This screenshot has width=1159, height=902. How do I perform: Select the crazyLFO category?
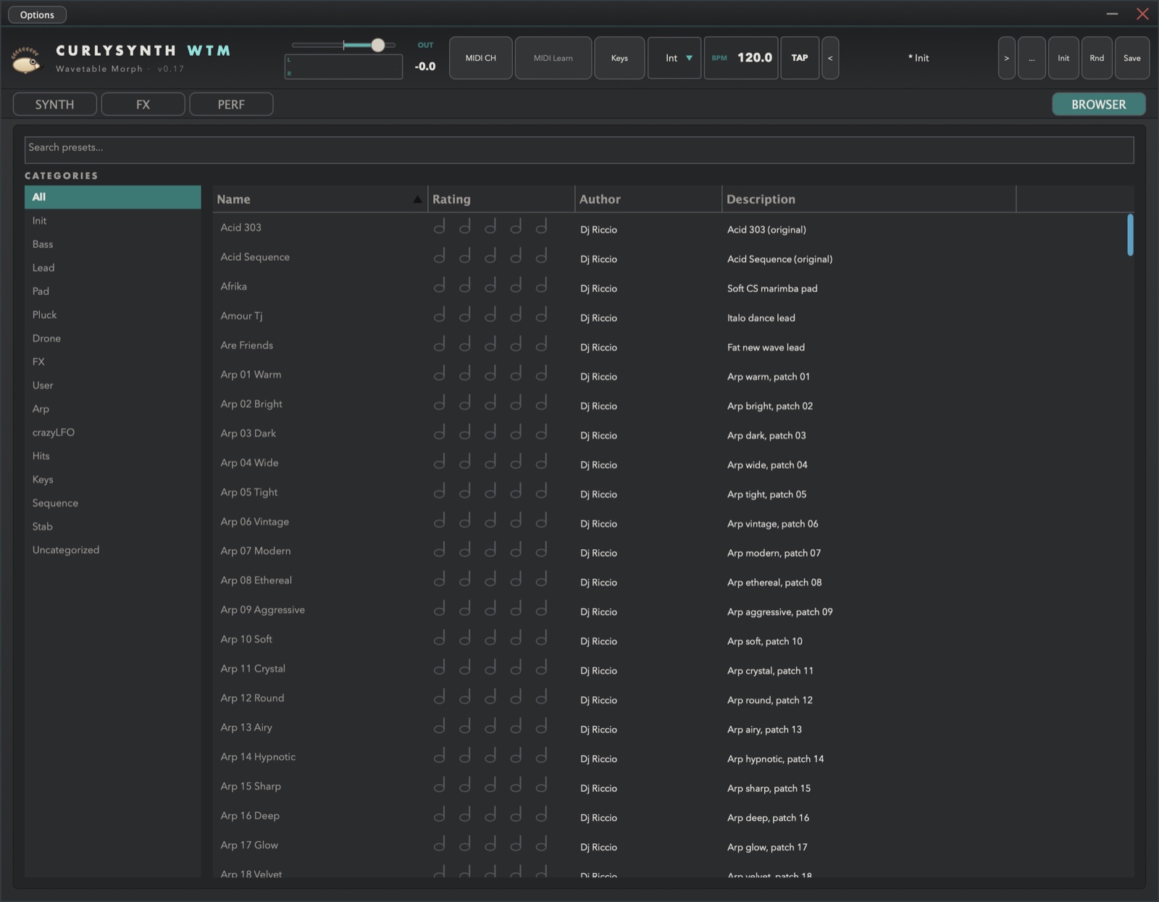(x=112, y=433)
